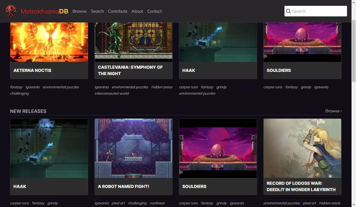Click 'nonlinear' tag under A Robot Named Fight!

tap(157, 203)
